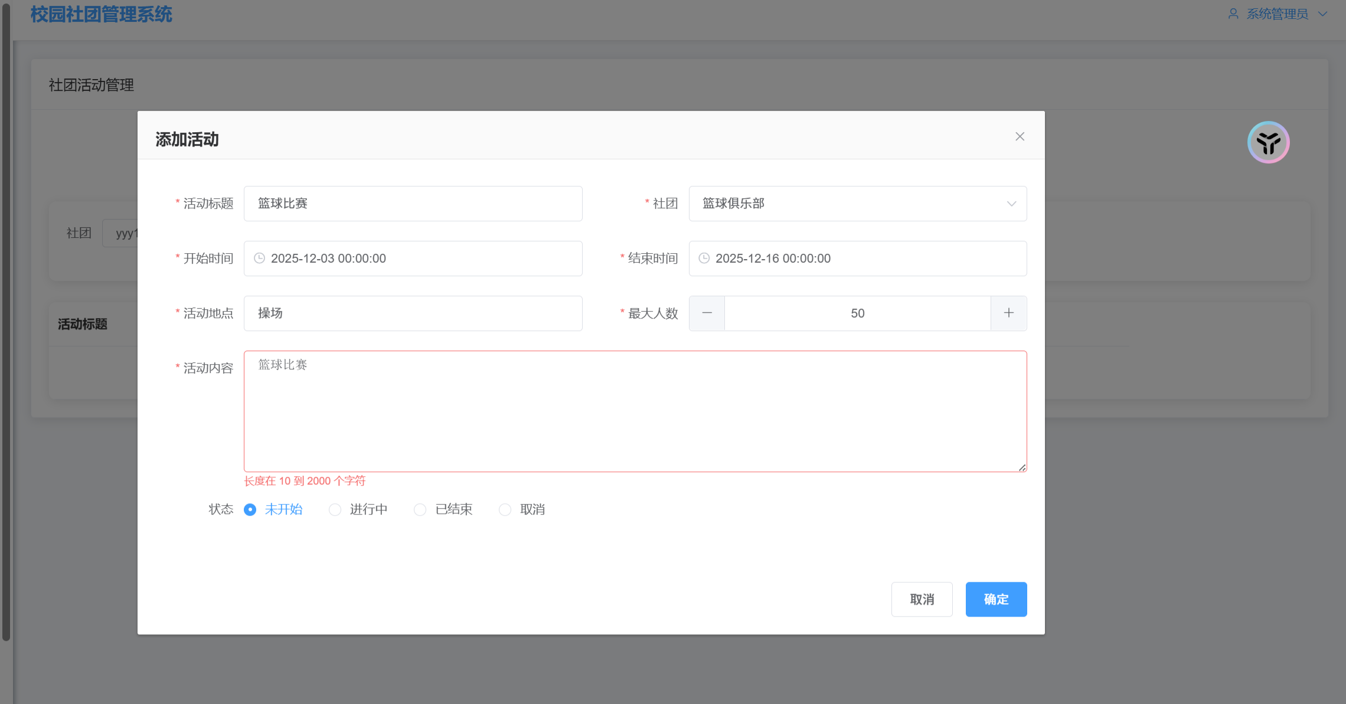Screen dimensions: 1346x704
Task: Open the 结束时间 date-time picker field
Action: click(857, 258)
